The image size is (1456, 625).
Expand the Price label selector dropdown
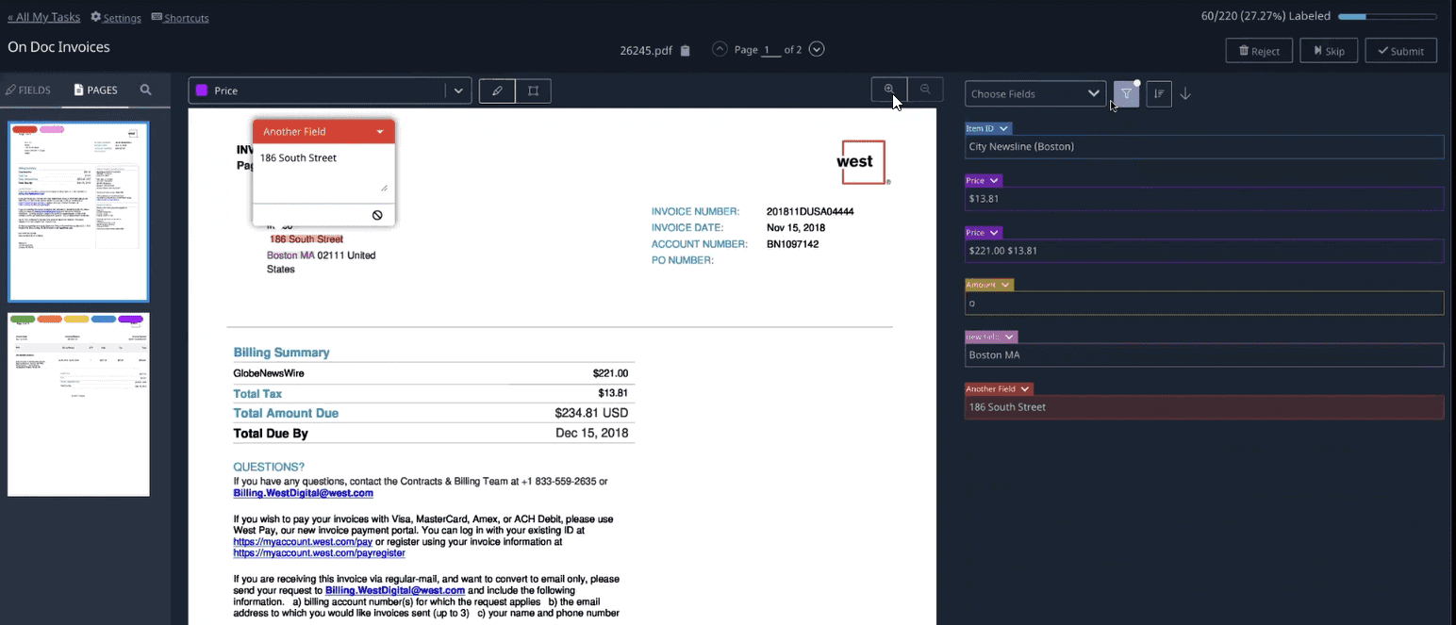tap(458, 90)
